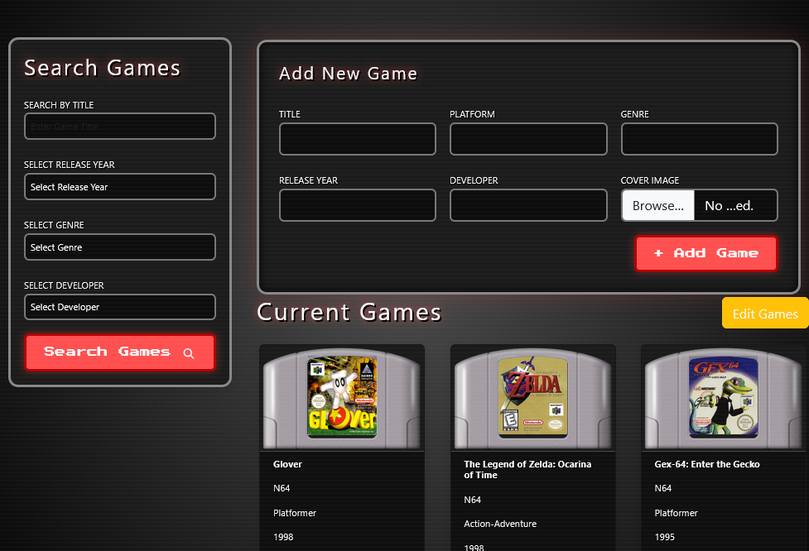Select the Glover cartridge thumbnail
Viewport: 809px width, 551px height.
(x=341, y=397)
